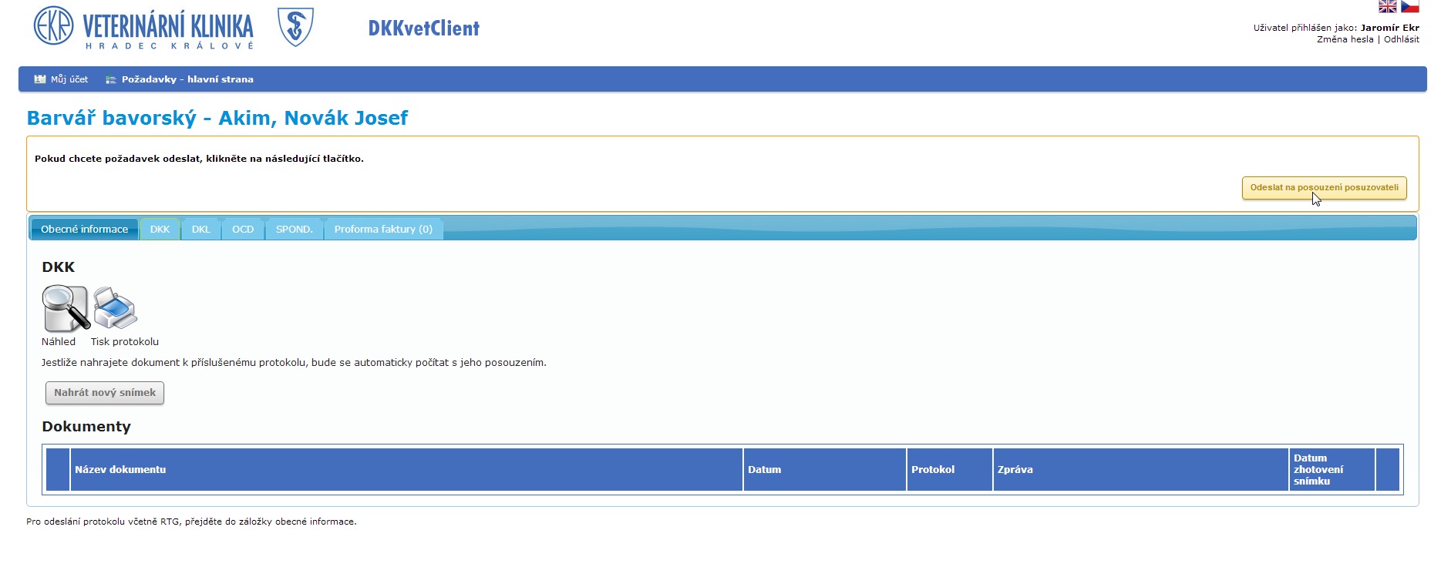Image resolution: width=1451 pixels, height=577 pixels.
Task: Click the Můj účet menu icon
Action: pos(40,79)
